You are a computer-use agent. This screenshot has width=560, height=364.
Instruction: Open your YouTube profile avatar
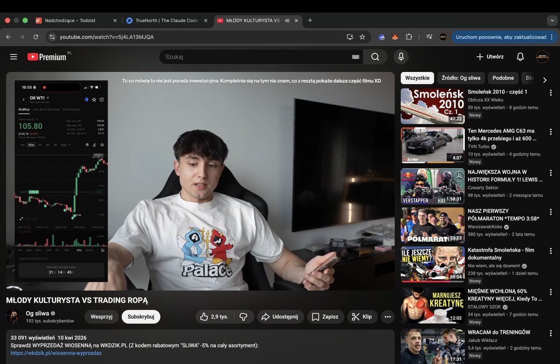[542, 56]
